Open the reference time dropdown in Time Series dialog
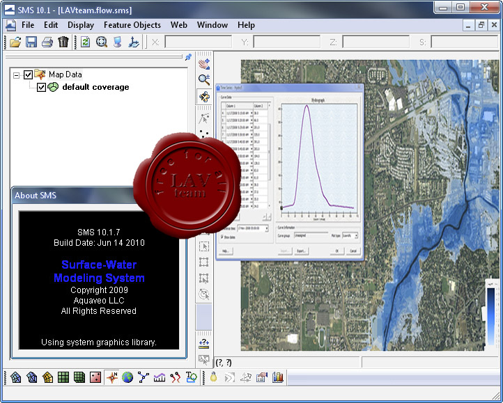Viewport: 503px width, 403px height. tap(266, 228)
